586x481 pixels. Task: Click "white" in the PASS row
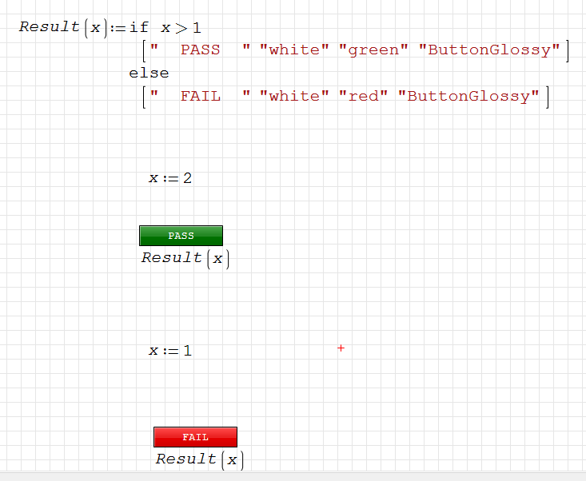294,50
